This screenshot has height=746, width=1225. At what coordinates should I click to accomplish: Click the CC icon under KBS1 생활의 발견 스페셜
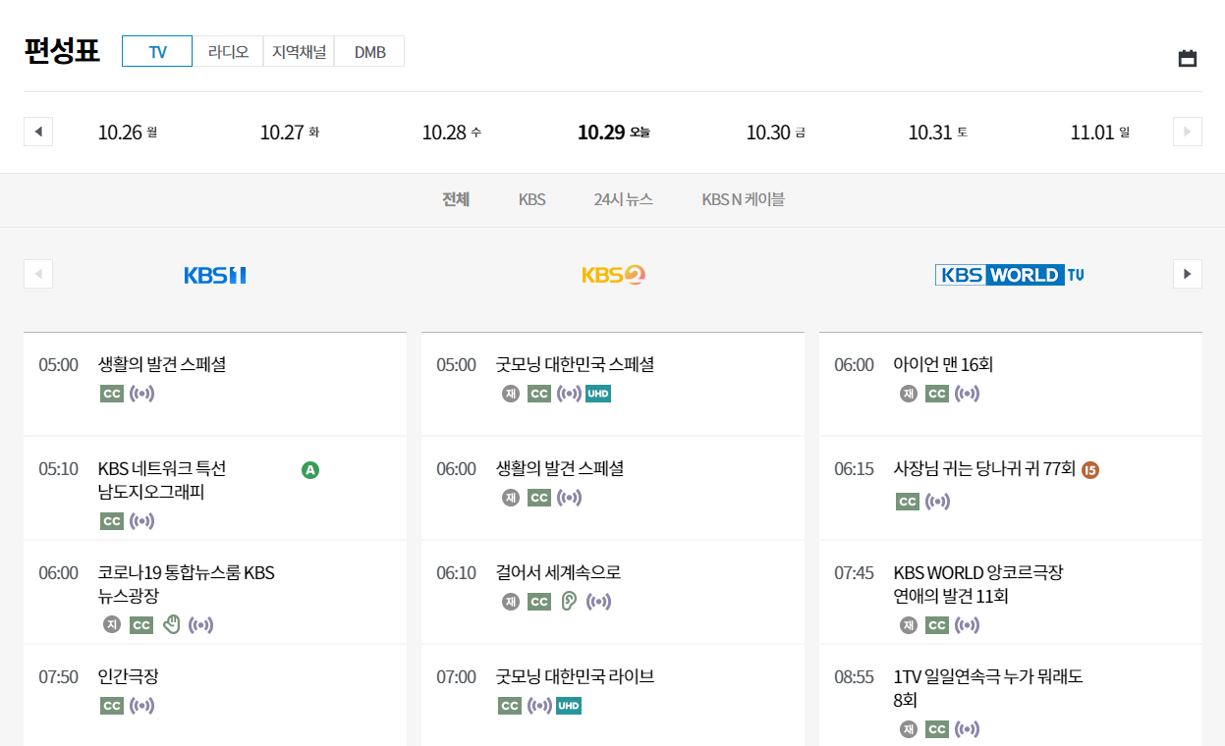(x=112, y=394)
